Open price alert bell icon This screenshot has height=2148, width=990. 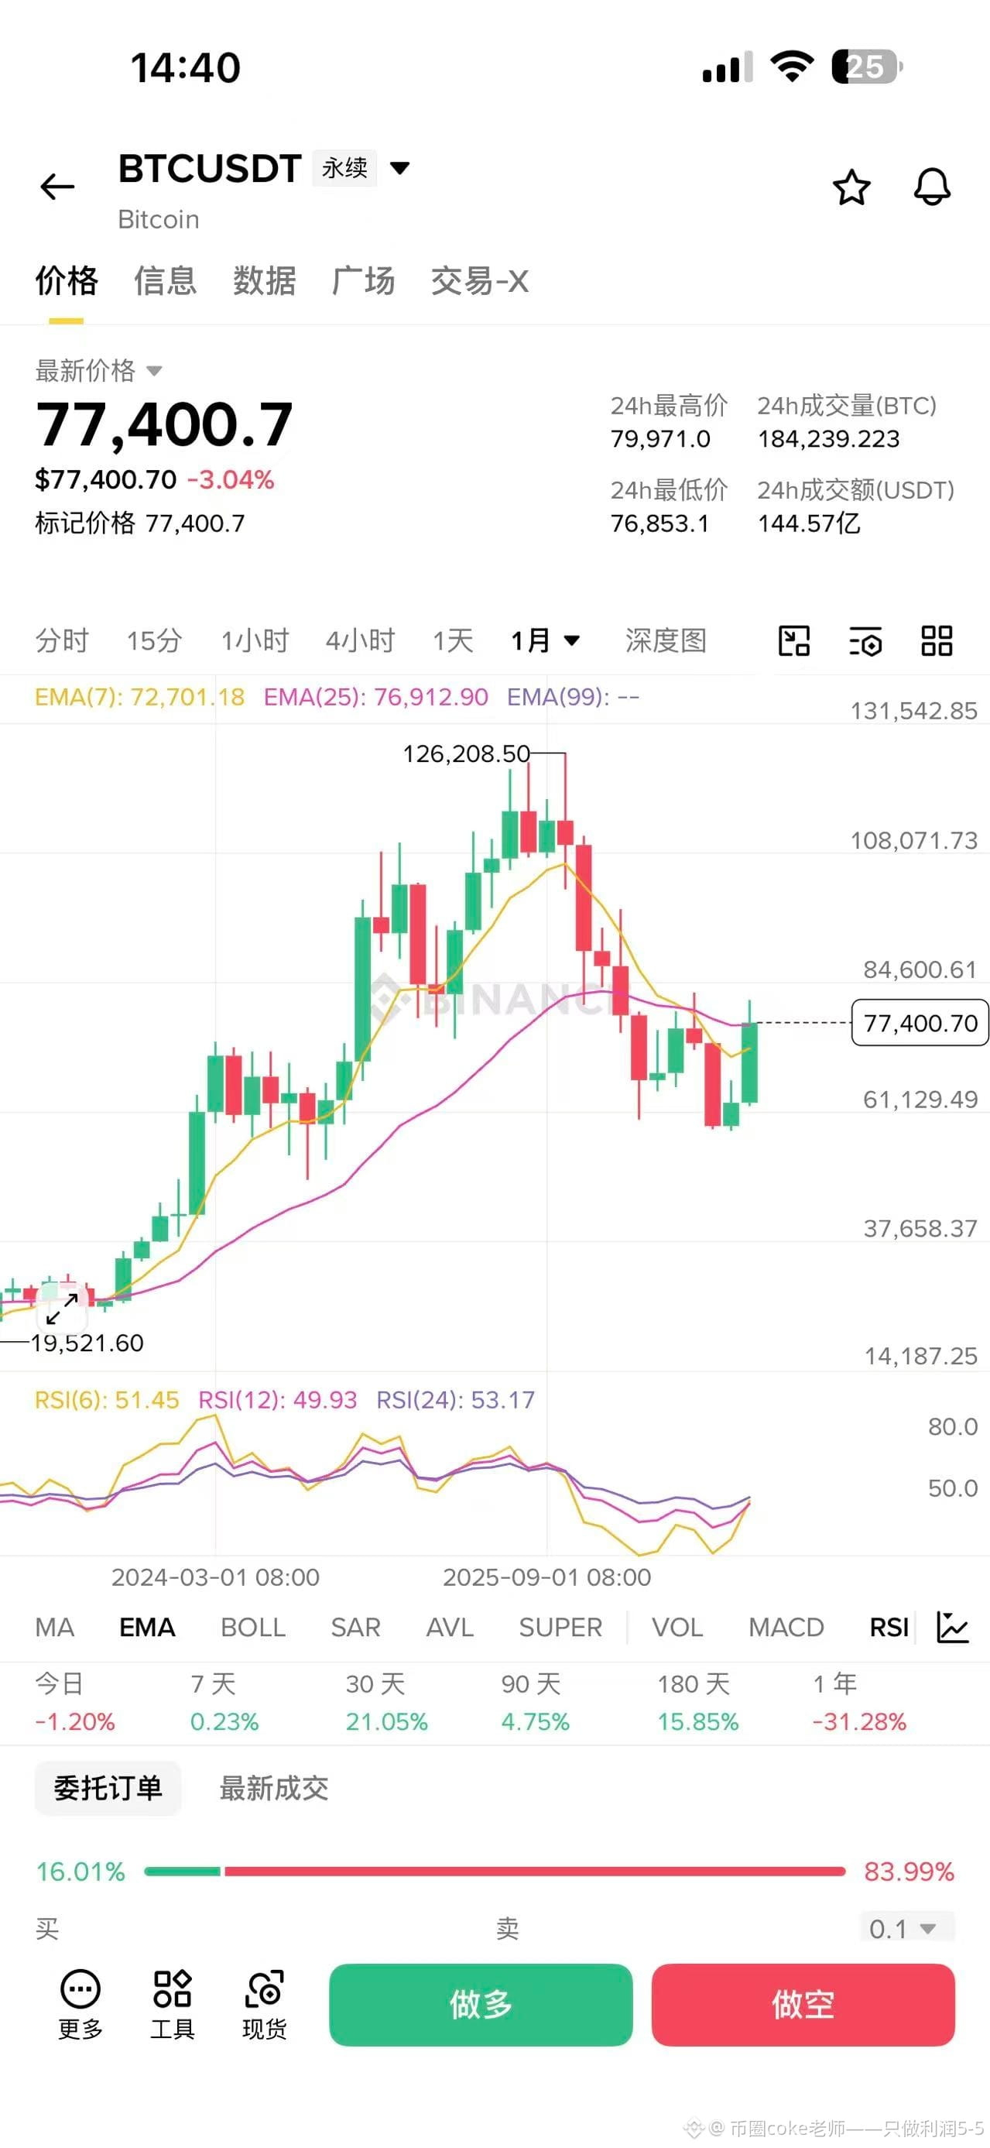pos(932,187)
